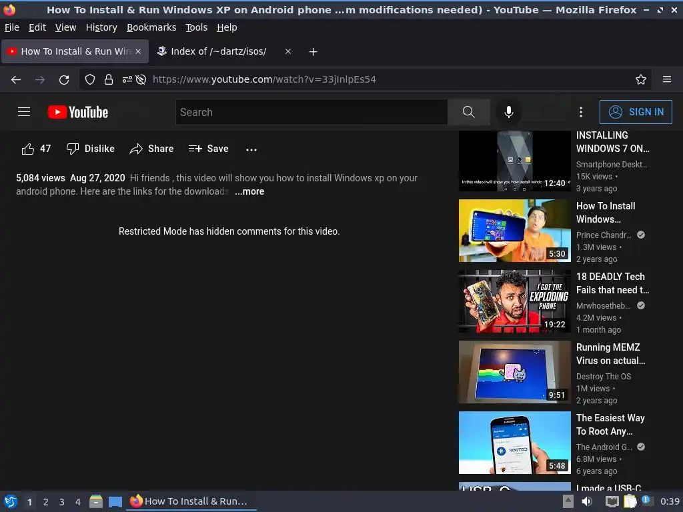Share this video
Image resolution: width=683 pixels, height=512 pixels.
pos(151,149)
